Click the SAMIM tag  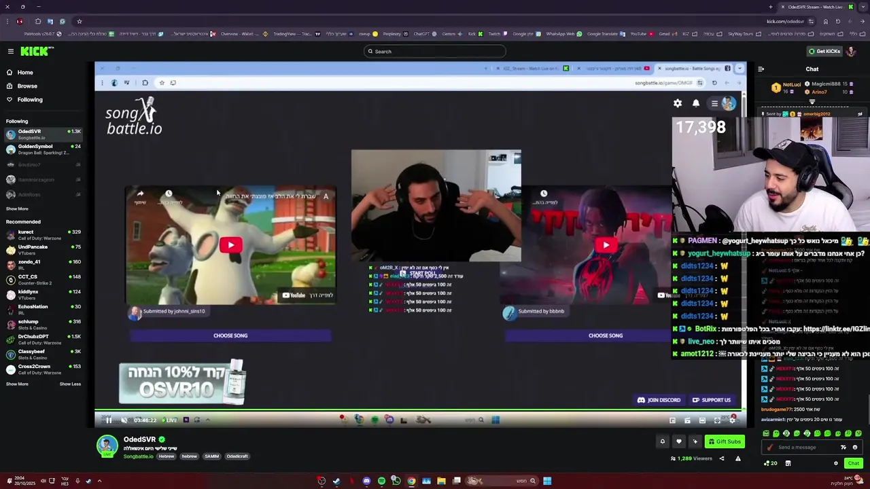pos(212,456)
